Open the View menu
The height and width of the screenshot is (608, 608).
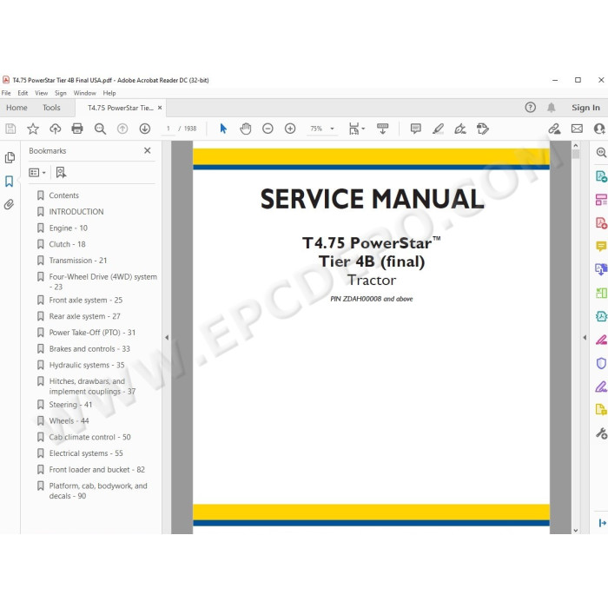click(x=41, y=93)
